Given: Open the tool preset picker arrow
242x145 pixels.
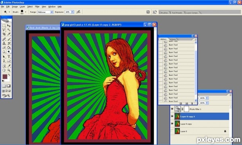Looking at the screenshot, I should coord(9,12).
